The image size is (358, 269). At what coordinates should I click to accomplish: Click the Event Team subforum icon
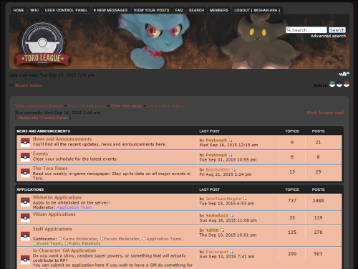point(35,243)
